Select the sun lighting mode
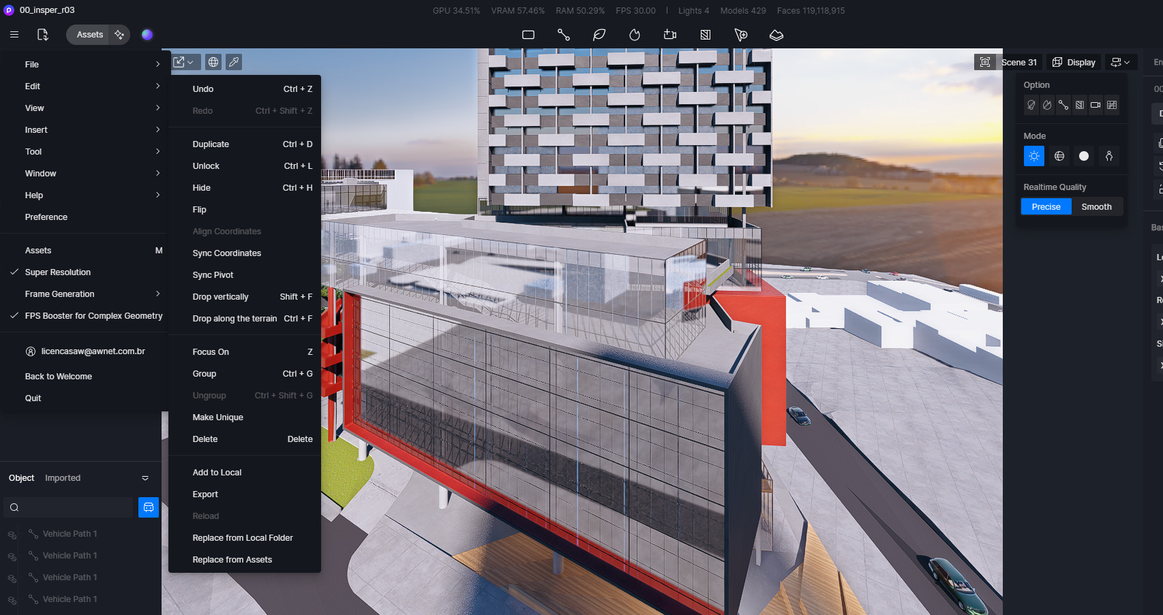 point(1034,156)
